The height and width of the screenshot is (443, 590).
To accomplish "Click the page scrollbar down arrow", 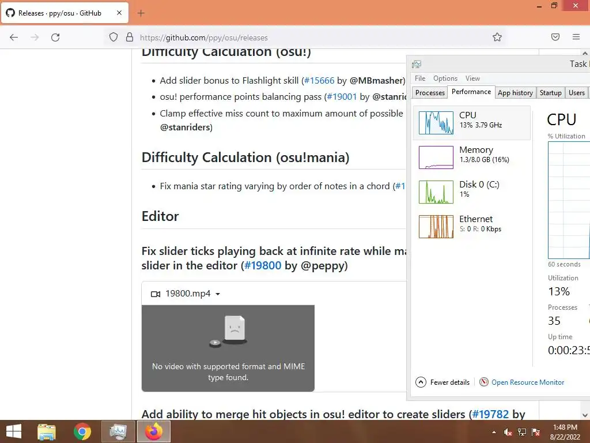I will (x=585, y=415).
